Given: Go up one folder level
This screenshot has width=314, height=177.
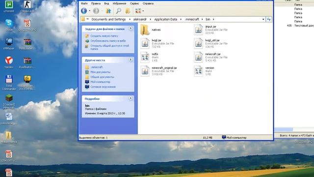Looking at the screenshot, I should [108, 11].
